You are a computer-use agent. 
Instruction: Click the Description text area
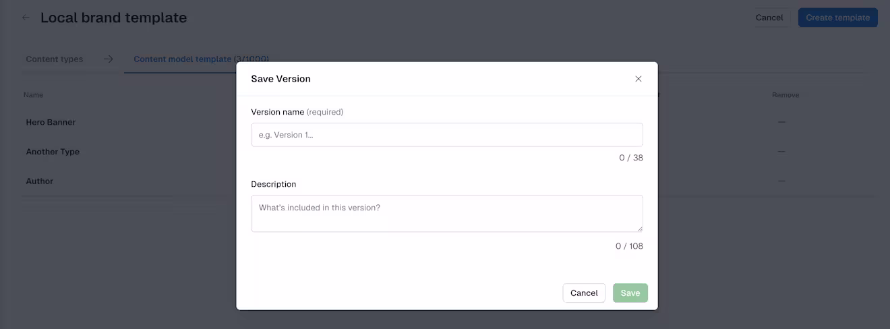(x=447, y=214)
